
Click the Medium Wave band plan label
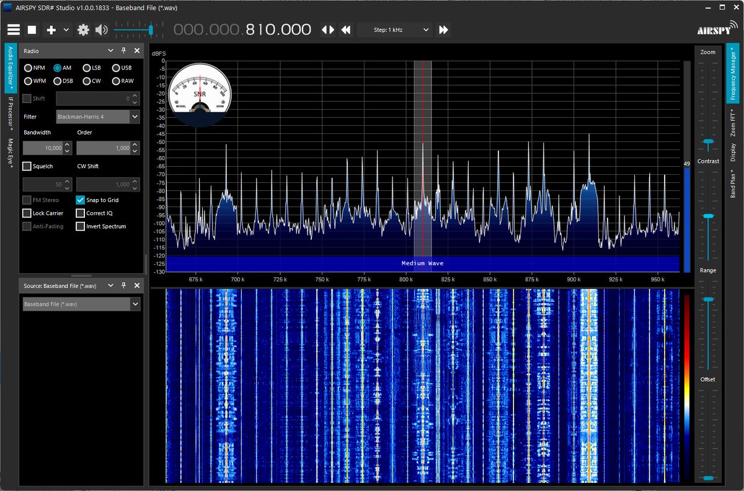422,263
